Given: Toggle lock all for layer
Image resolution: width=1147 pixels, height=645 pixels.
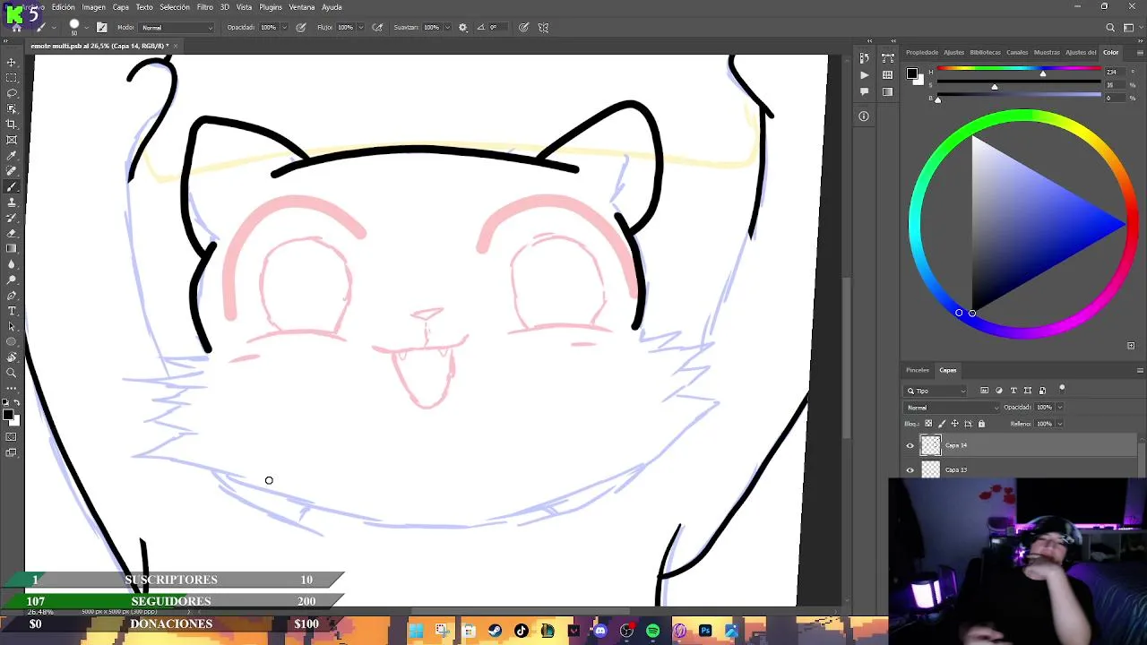Looking at the screenshot, I should 981,424.
